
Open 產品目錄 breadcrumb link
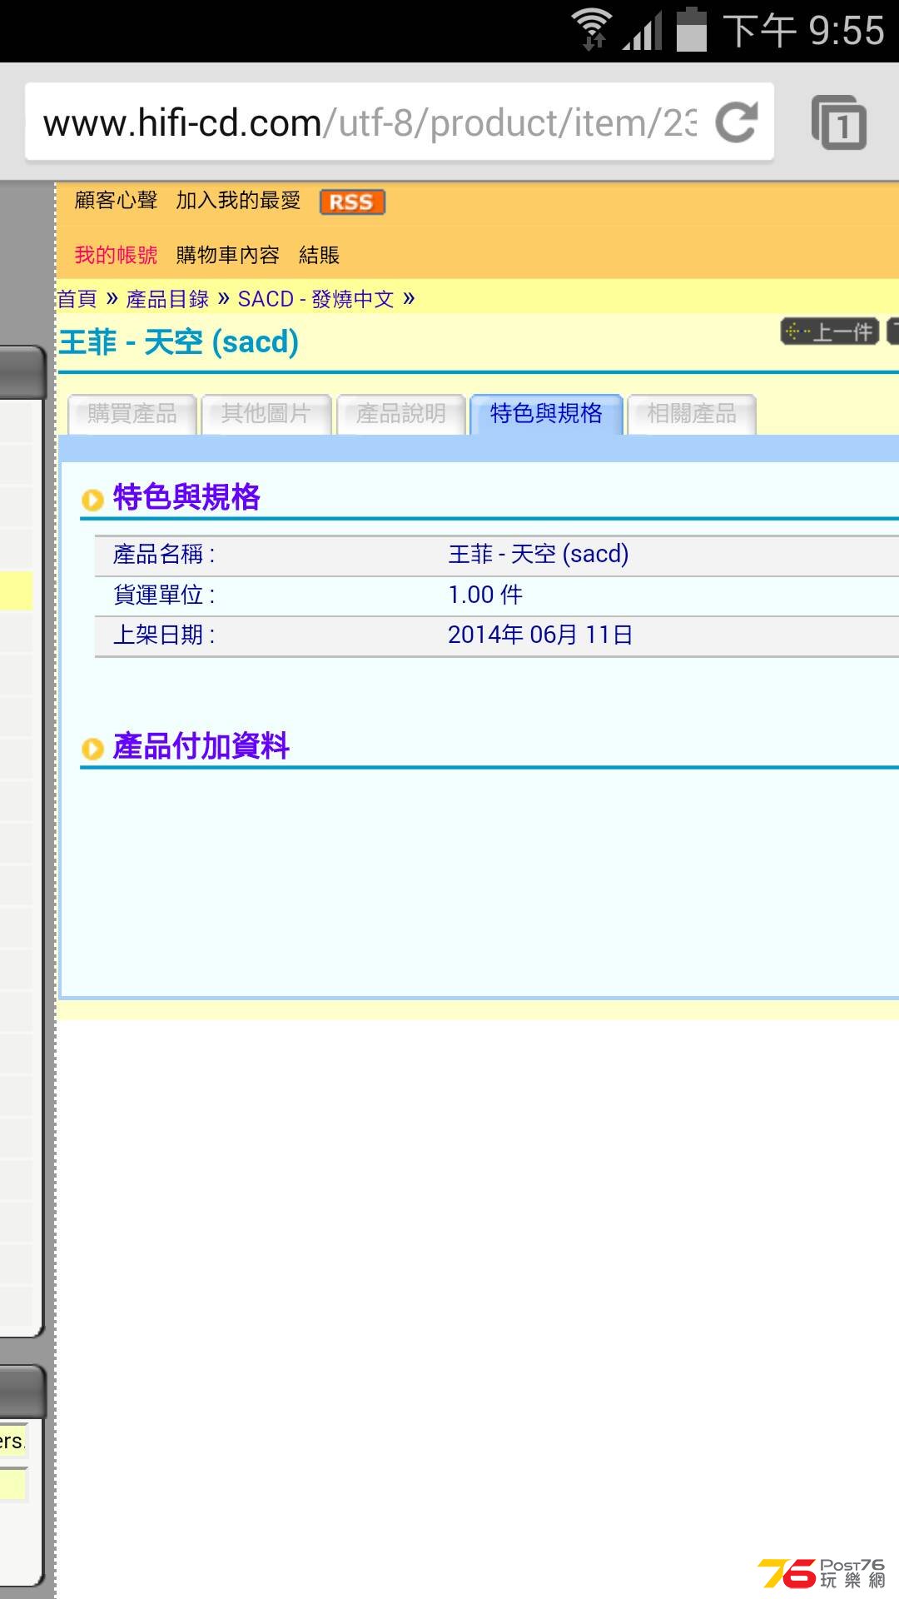tap(167, 299)
